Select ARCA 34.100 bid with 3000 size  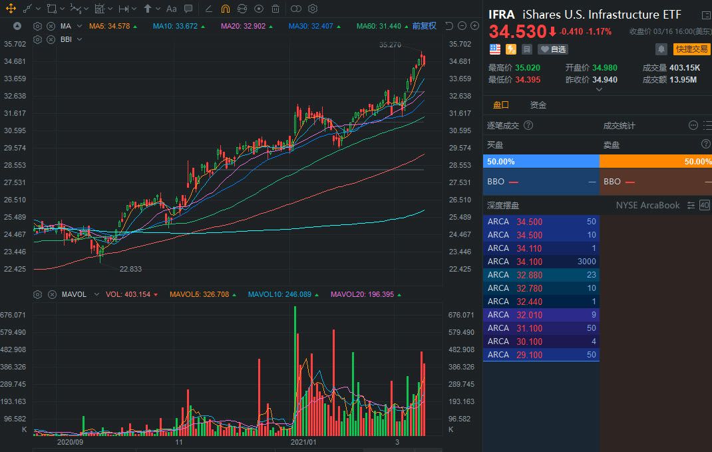pyautogui.click(x=541, y=262)
